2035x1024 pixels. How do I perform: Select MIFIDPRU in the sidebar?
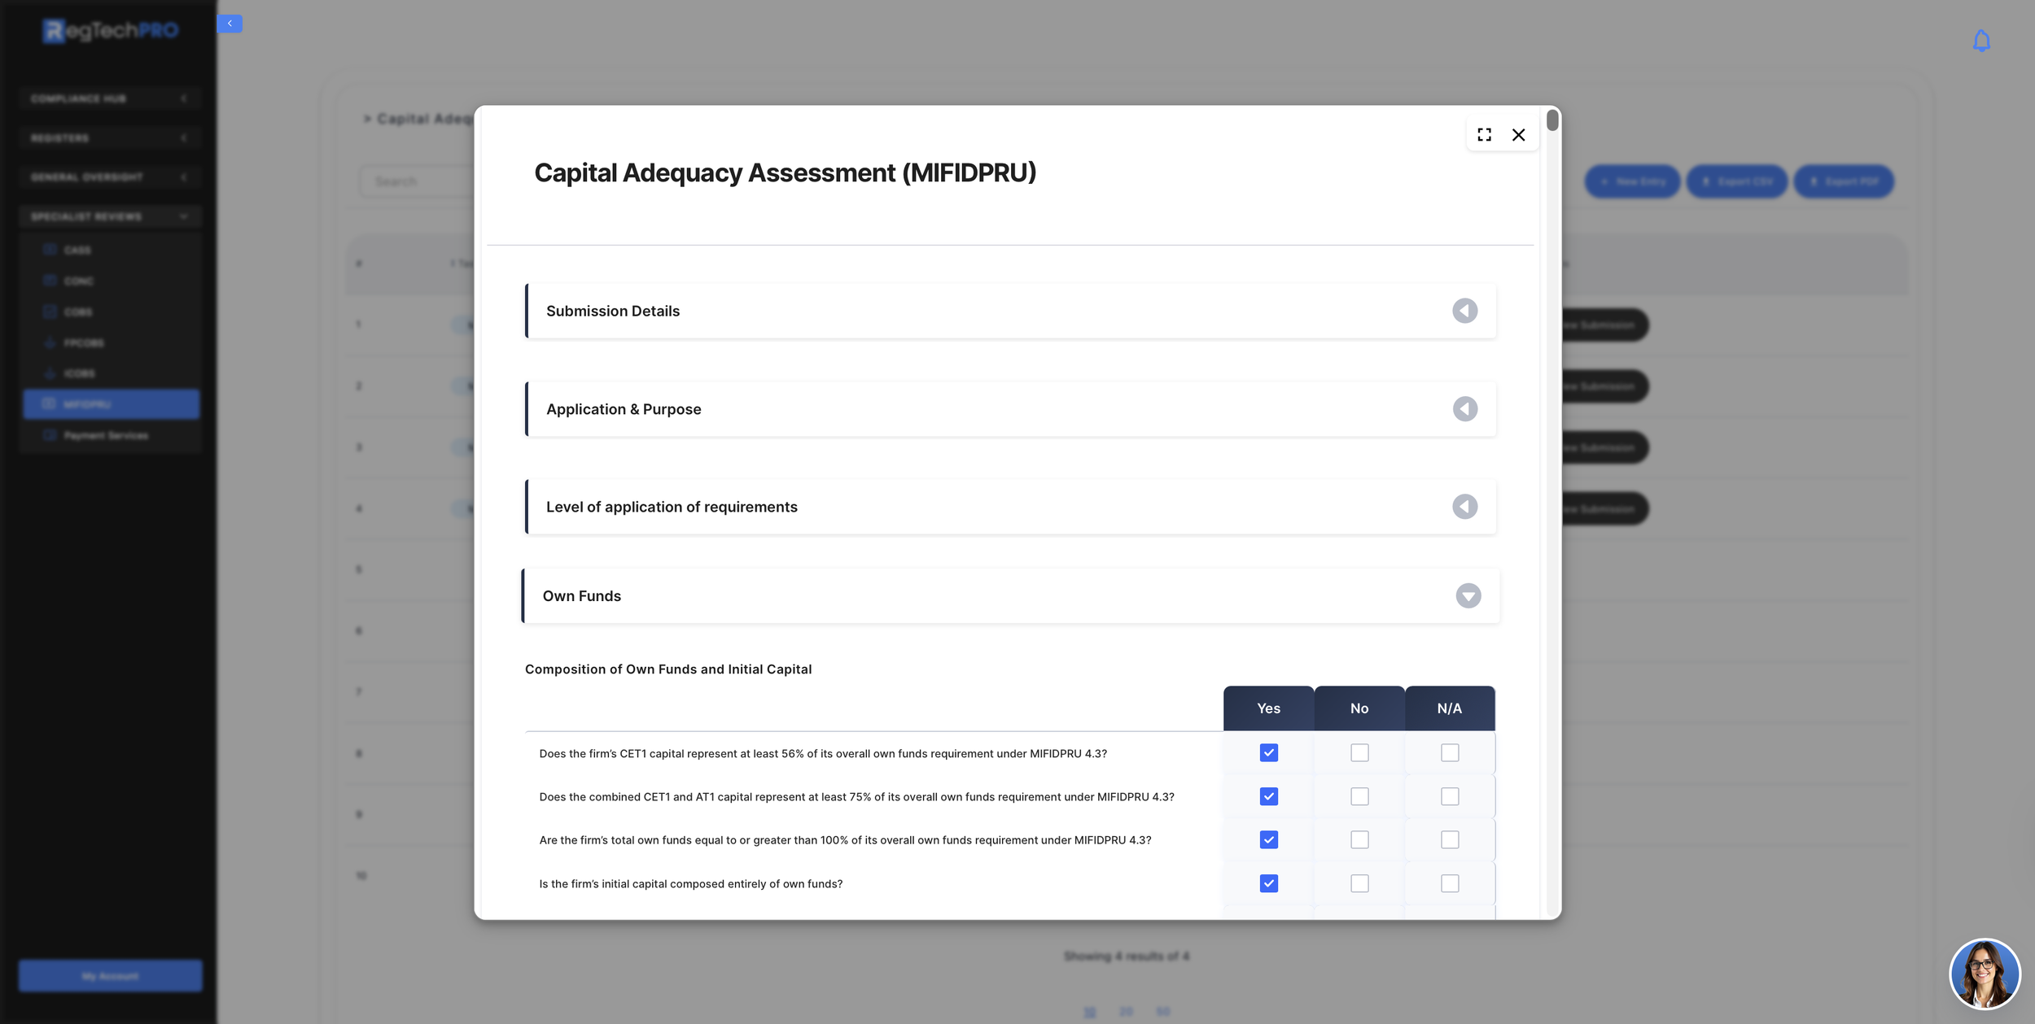tap(111, 404)
